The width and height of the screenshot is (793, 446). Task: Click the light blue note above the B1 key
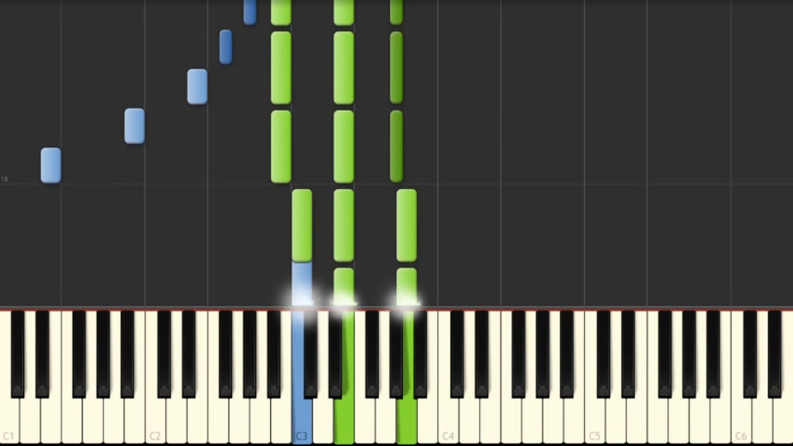[x=135, y=126]
